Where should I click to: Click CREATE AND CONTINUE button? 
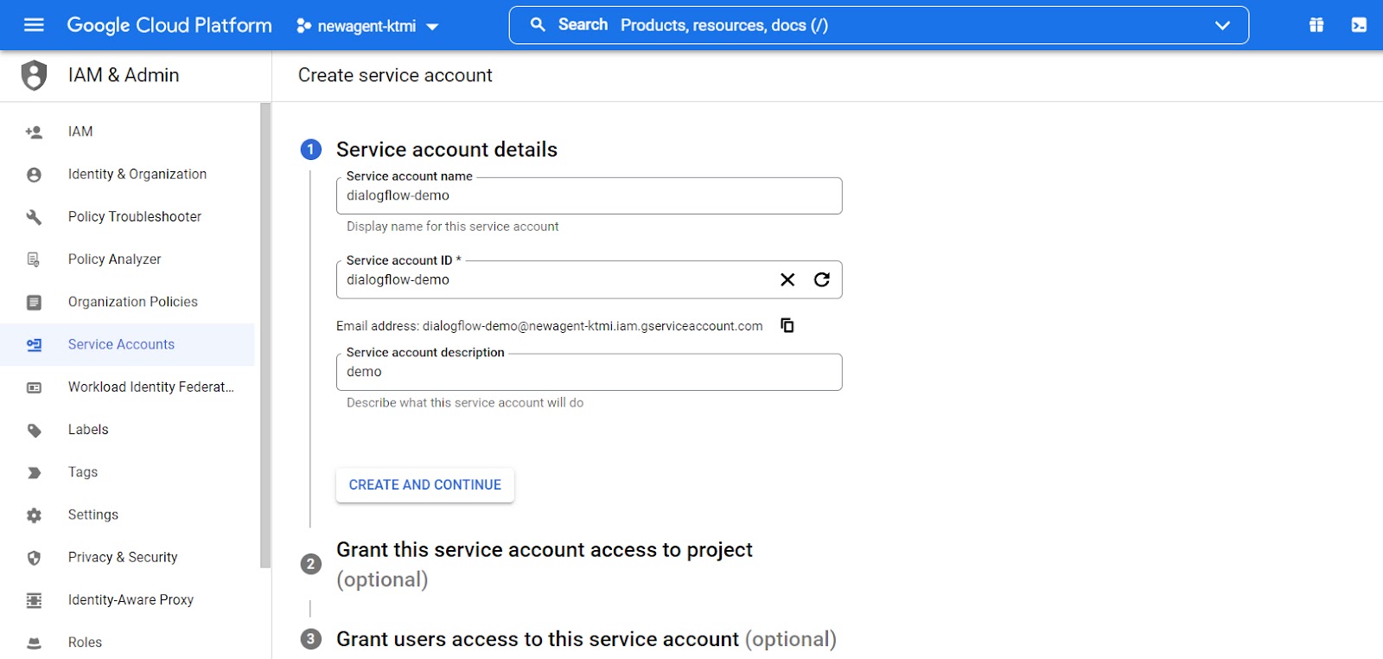coord(424,485)
